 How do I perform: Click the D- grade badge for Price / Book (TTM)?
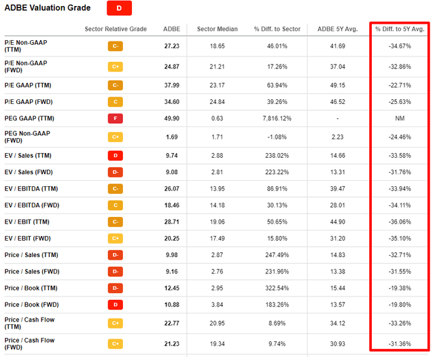click(116, 288)
